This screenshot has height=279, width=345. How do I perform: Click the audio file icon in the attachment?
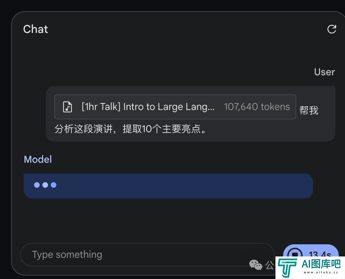tap(67, 107)
